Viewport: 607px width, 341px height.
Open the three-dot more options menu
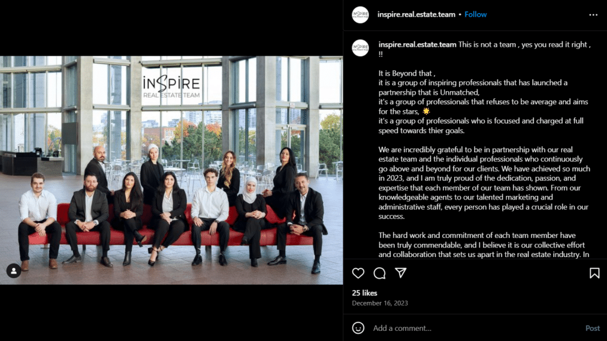point(593,15)
